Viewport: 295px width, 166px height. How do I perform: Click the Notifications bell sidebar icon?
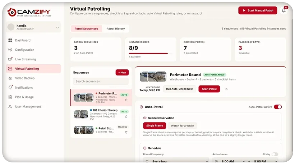tap(10, 87)
